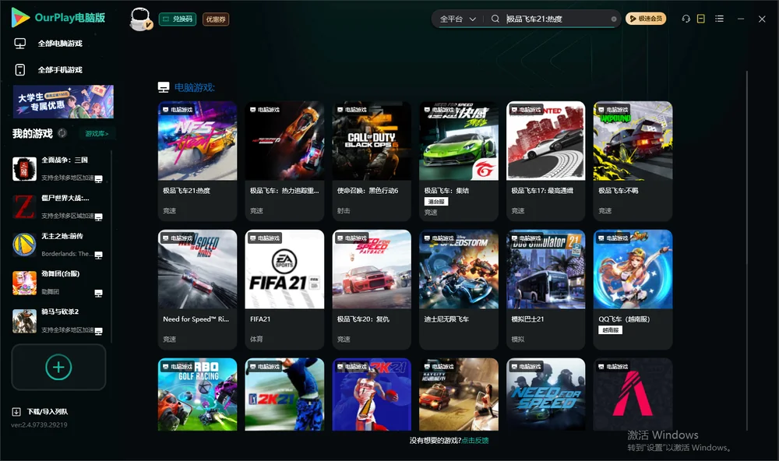Open the 极品飞车21:热度 game cover

click(x=197, y=141)
